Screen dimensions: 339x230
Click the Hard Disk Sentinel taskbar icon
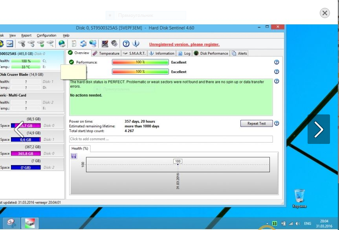[x=30, y=223]
